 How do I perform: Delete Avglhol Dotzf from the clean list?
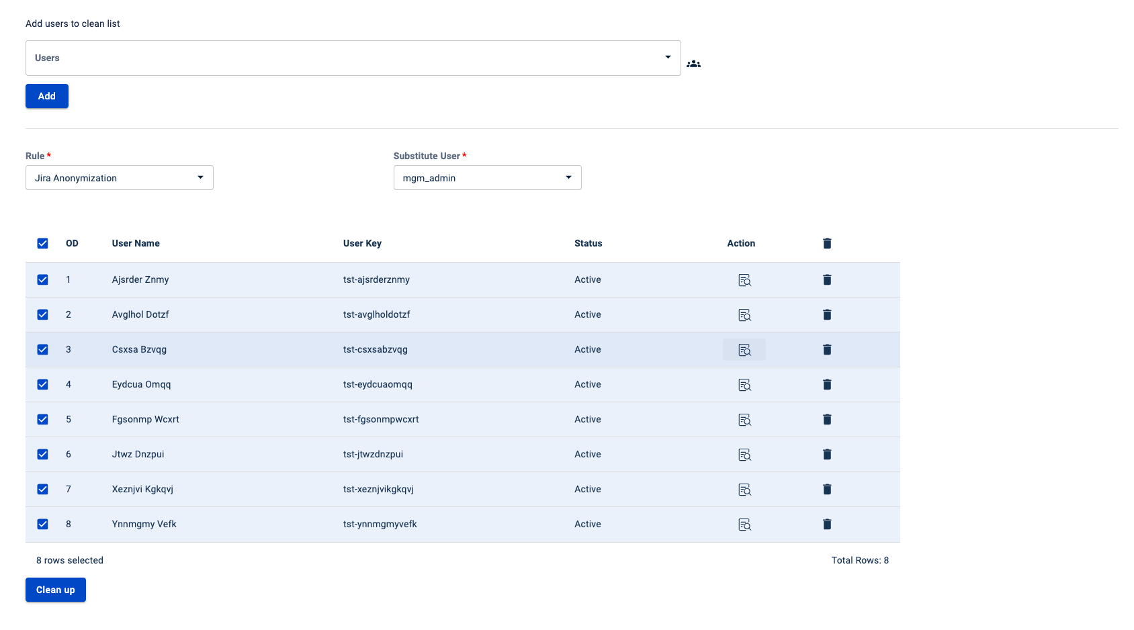[827, 315]
